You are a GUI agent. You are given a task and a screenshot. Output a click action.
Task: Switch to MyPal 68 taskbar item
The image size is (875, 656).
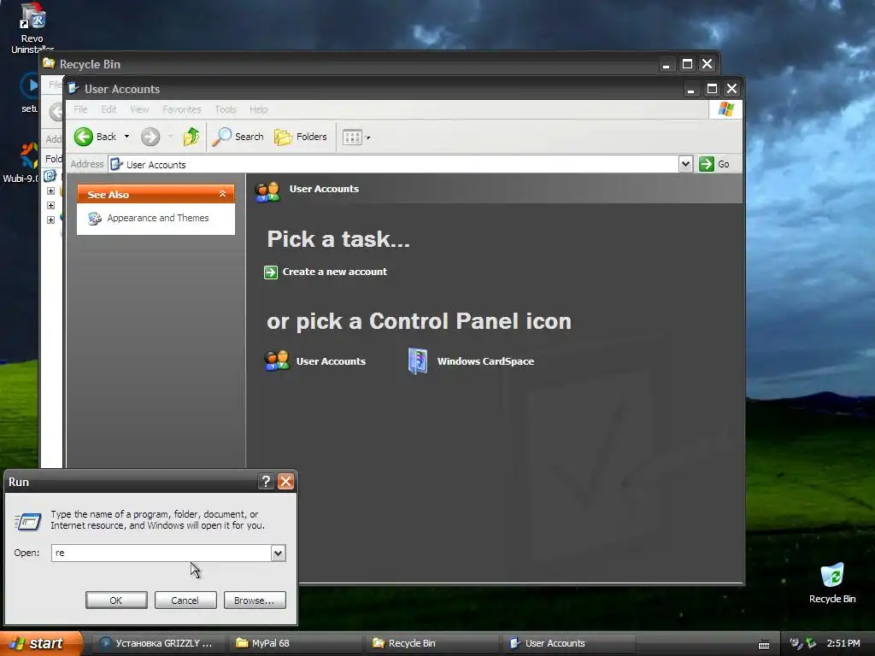[296, 643]
